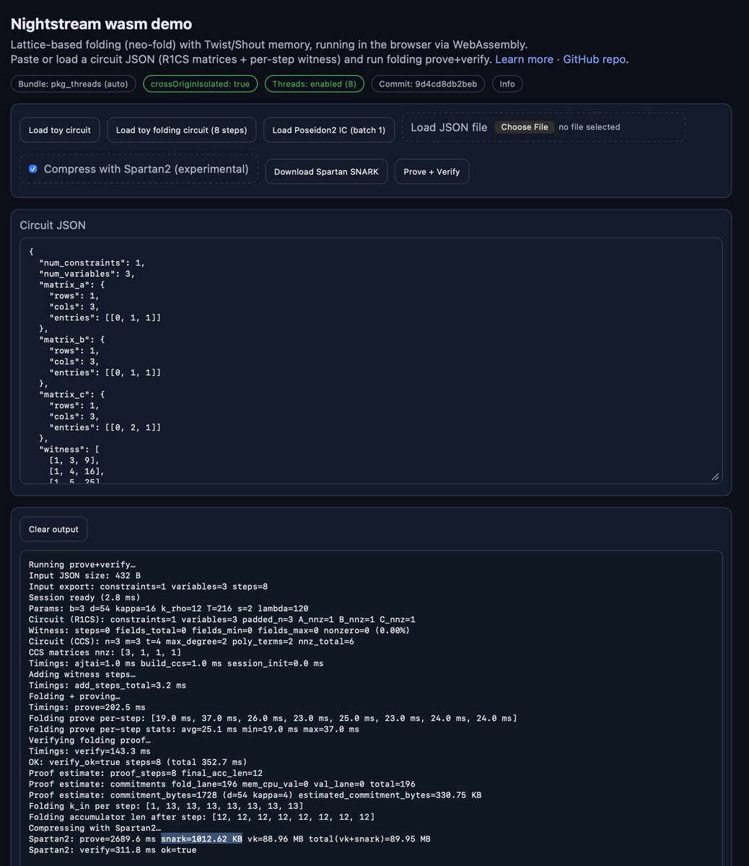Run Prove + Verify
Screen dimensions: 749x866
432,172
